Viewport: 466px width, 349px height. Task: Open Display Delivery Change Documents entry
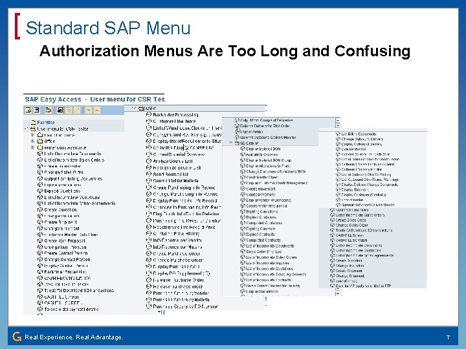pos(370,185)
